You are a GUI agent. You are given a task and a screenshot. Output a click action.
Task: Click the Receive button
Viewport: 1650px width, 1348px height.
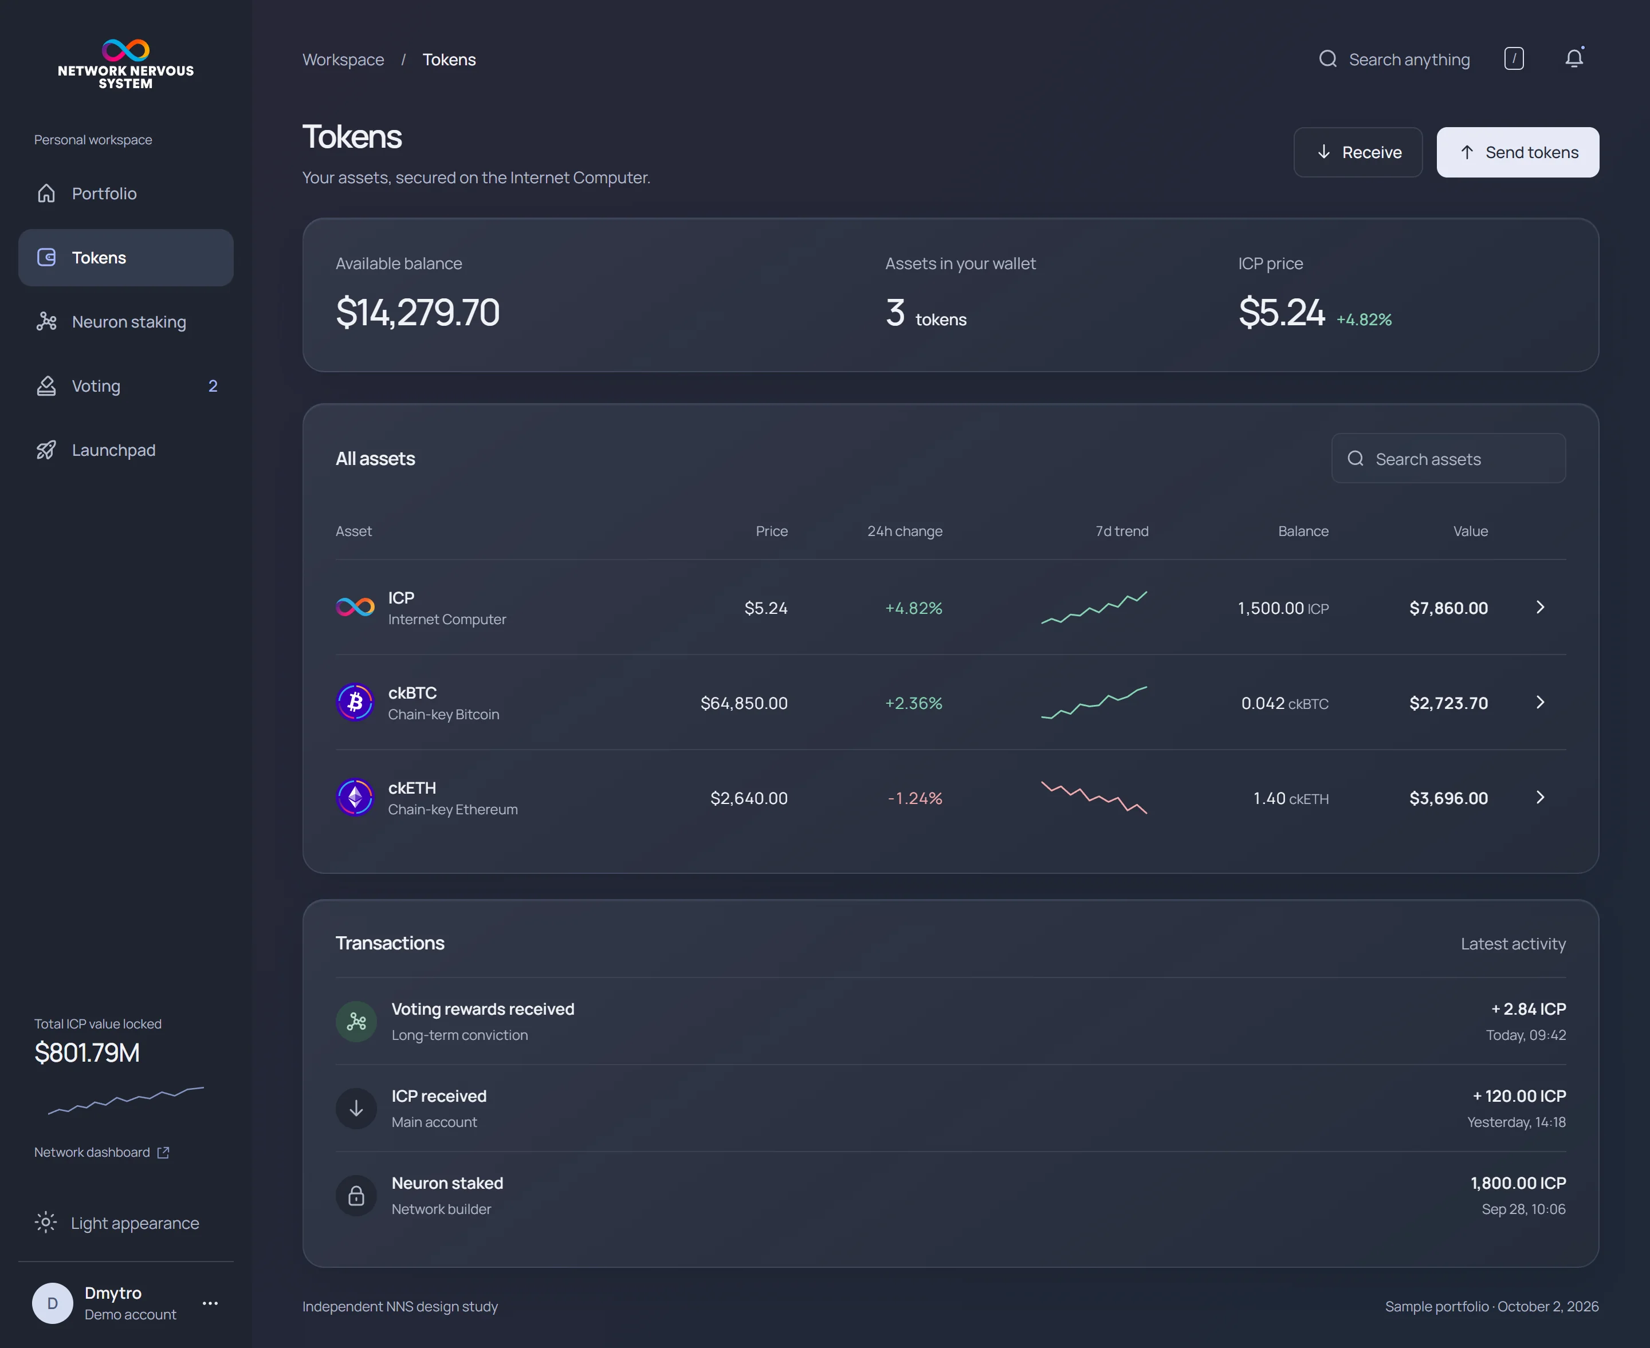[x=1358, y=152]
